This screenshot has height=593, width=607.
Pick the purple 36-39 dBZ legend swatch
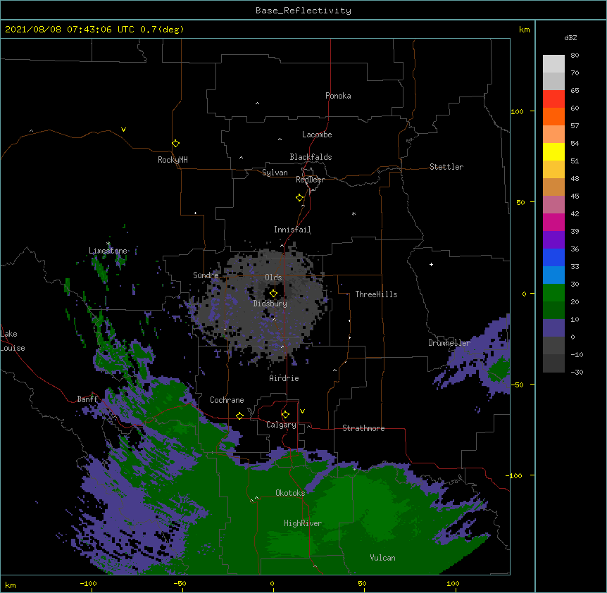(553, 240)
